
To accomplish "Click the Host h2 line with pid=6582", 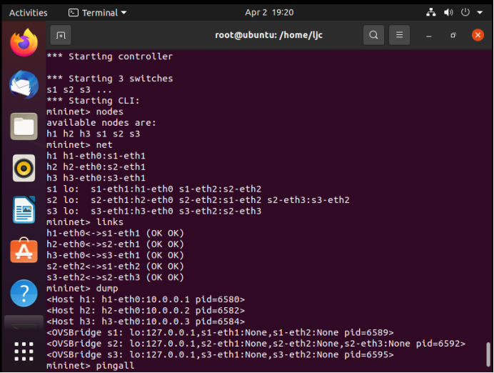I will [x=146, y=310].
